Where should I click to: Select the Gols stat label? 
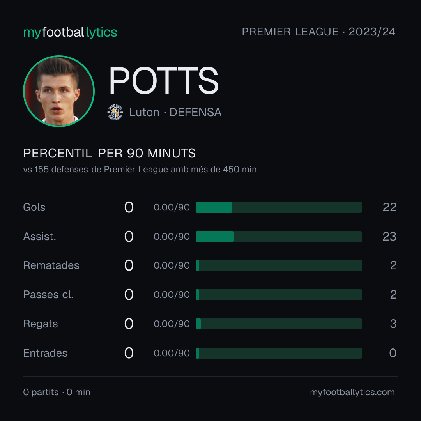coord(34,207)
